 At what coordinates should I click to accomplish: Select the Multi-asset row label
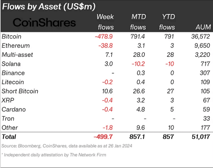pyautogui.click(x=17, y=55)
